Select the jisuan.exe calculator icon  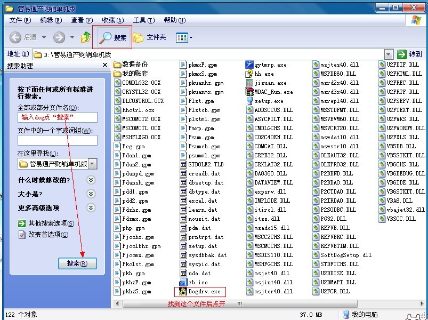click(249, 83)
